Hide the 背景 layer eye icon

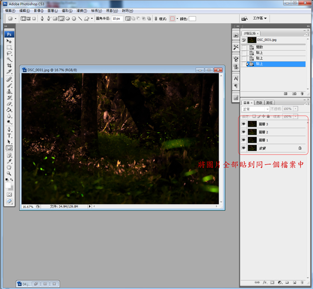click(244, 148)
